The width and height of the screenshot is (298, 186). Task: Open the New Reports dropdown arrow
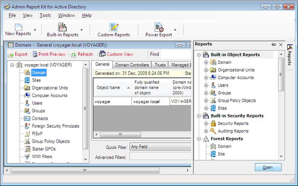point(35,30)
